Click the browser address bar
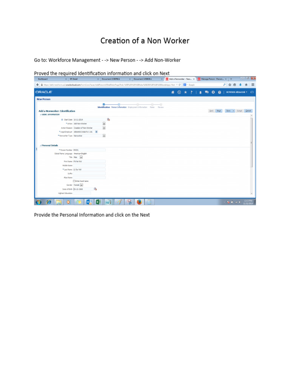Image resolution: width=290 pixels, height=387 pixels. tap(109, 85)
